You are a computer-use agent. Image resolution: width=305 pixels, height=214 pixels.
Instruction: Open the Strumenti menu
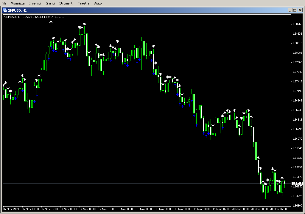point(66,3)
